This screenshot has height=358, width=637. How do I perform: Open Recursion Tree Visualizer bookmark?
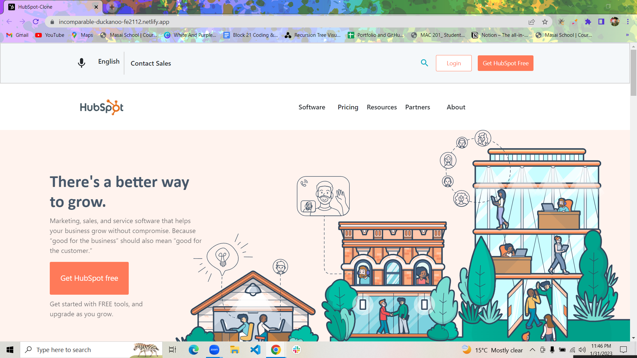tap(313, 35)
